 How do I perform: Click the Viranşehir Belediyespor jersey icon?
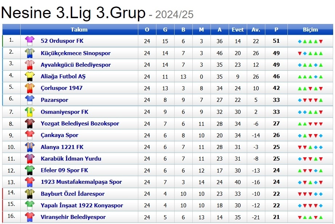pyautogui.click(x=29, y=217)
